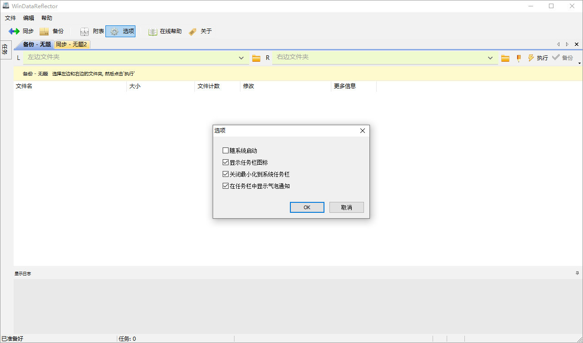Click the 备份 (backup) toolbar button with box icon
The image size is (583, 343).
[x=51, y=31]
